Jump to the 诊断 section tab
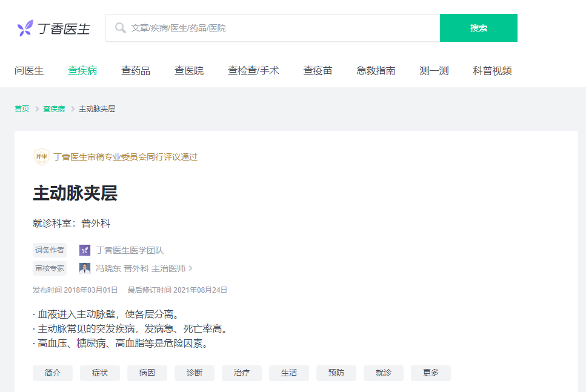 [x=195, y=373]
